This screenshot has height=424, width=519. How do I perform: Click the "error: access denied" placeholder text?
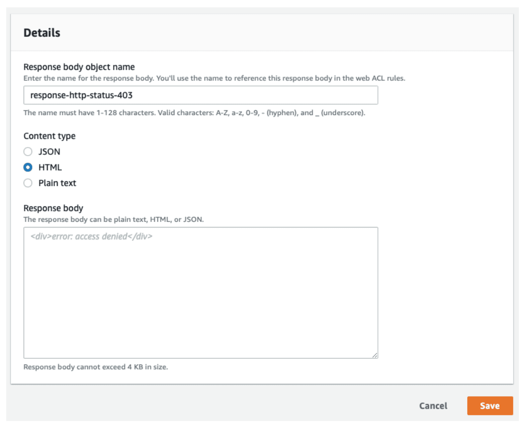(91, 236)
